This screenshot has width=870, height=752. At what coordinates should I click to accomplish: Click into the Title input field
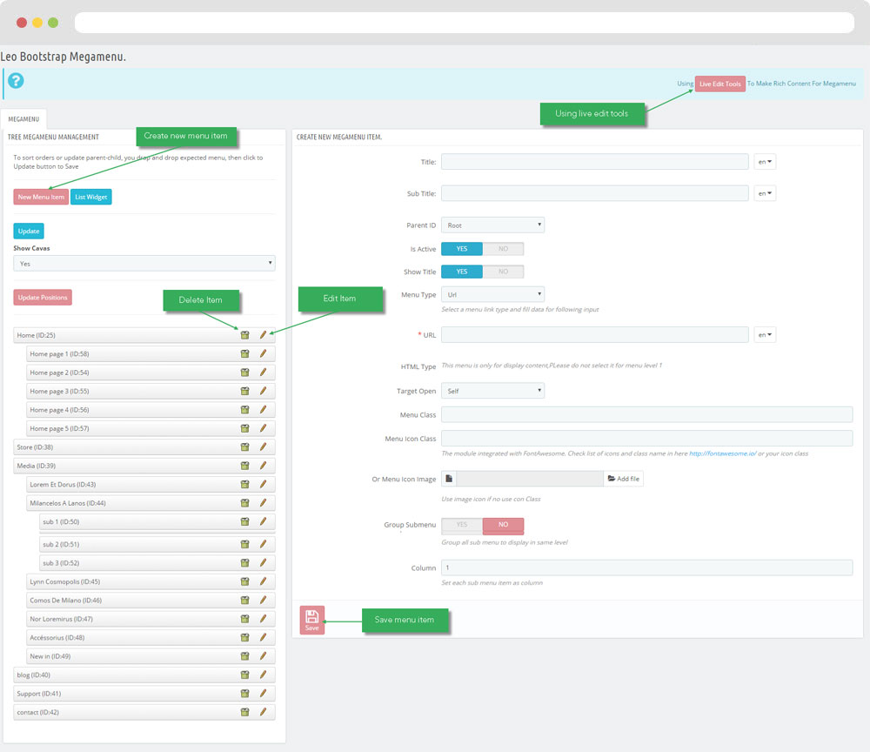pos(594,162)
